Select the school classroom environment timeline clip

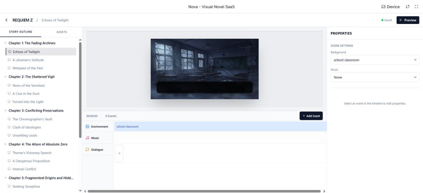tap(221, 127)
